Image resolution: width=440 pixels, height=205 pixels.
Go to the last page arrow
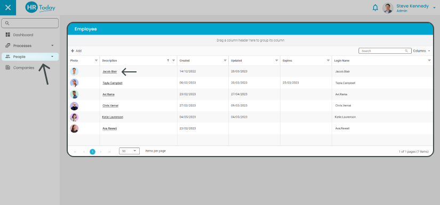[x=109, y=152]
